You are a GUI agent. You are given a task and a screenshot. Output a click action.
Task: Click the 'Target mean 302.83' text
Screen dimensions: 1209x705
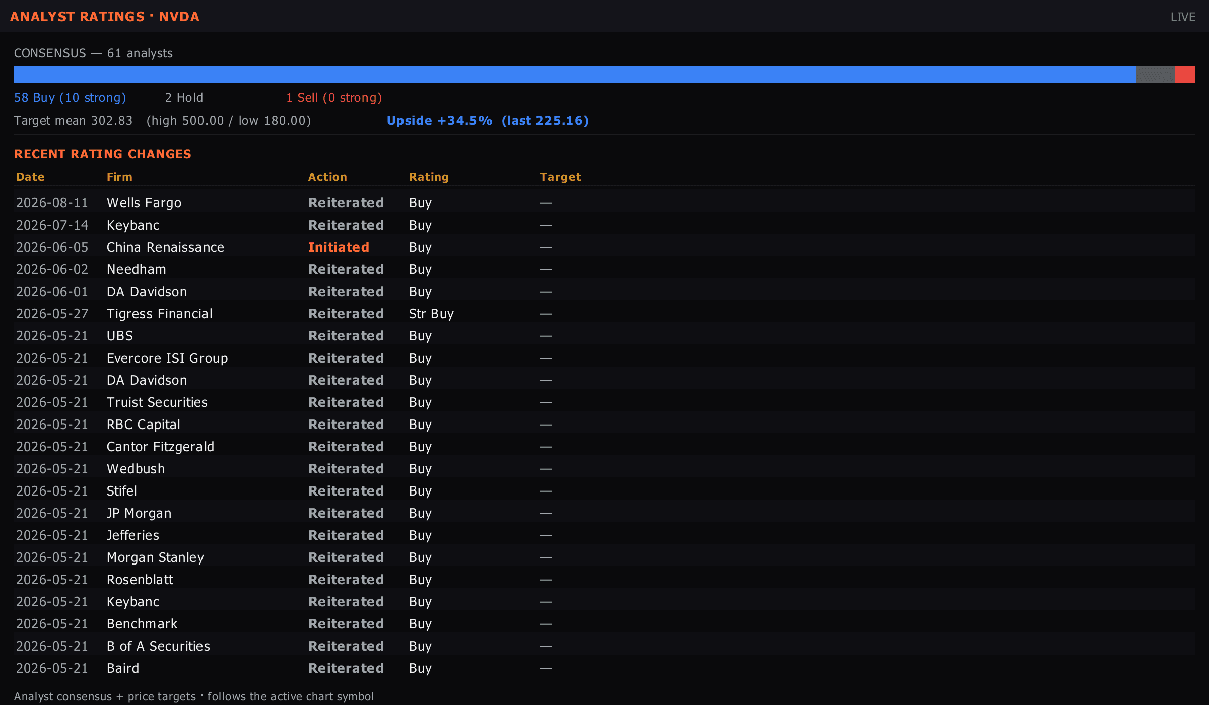tap(74, 121)
